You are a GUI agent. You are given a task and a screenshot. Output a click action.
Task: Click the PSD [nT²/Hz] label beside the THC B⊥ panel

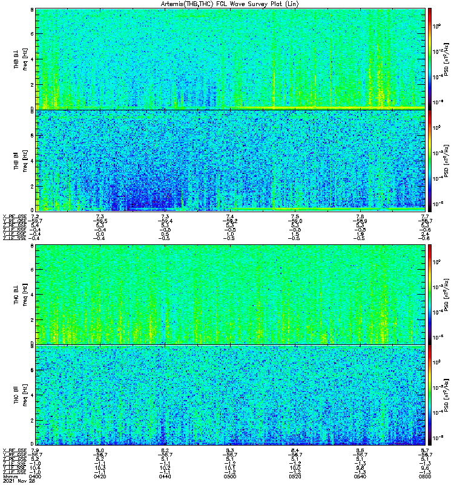point(447,294)
